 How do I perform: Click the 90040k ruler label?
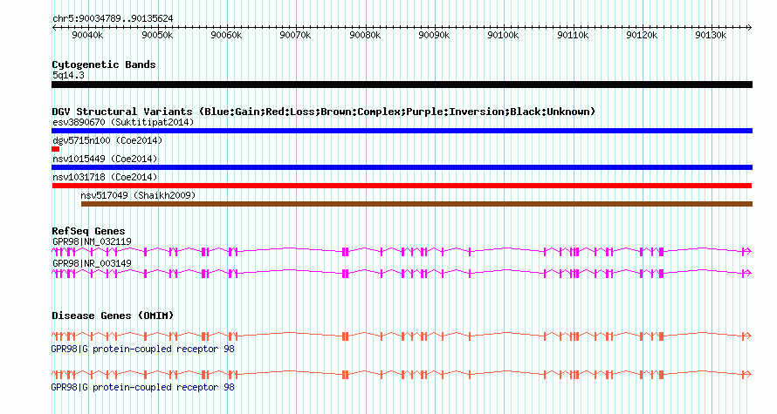(x=87, y=36)
